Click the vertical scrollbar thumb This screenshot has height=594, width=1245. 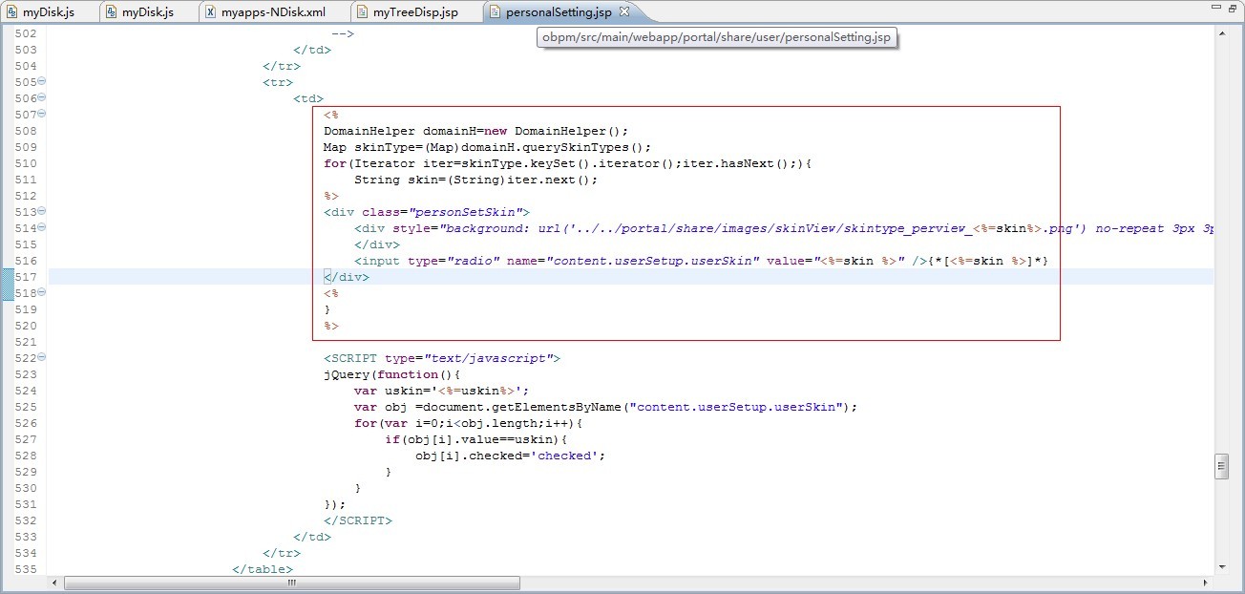click(x=1221, y=465)
